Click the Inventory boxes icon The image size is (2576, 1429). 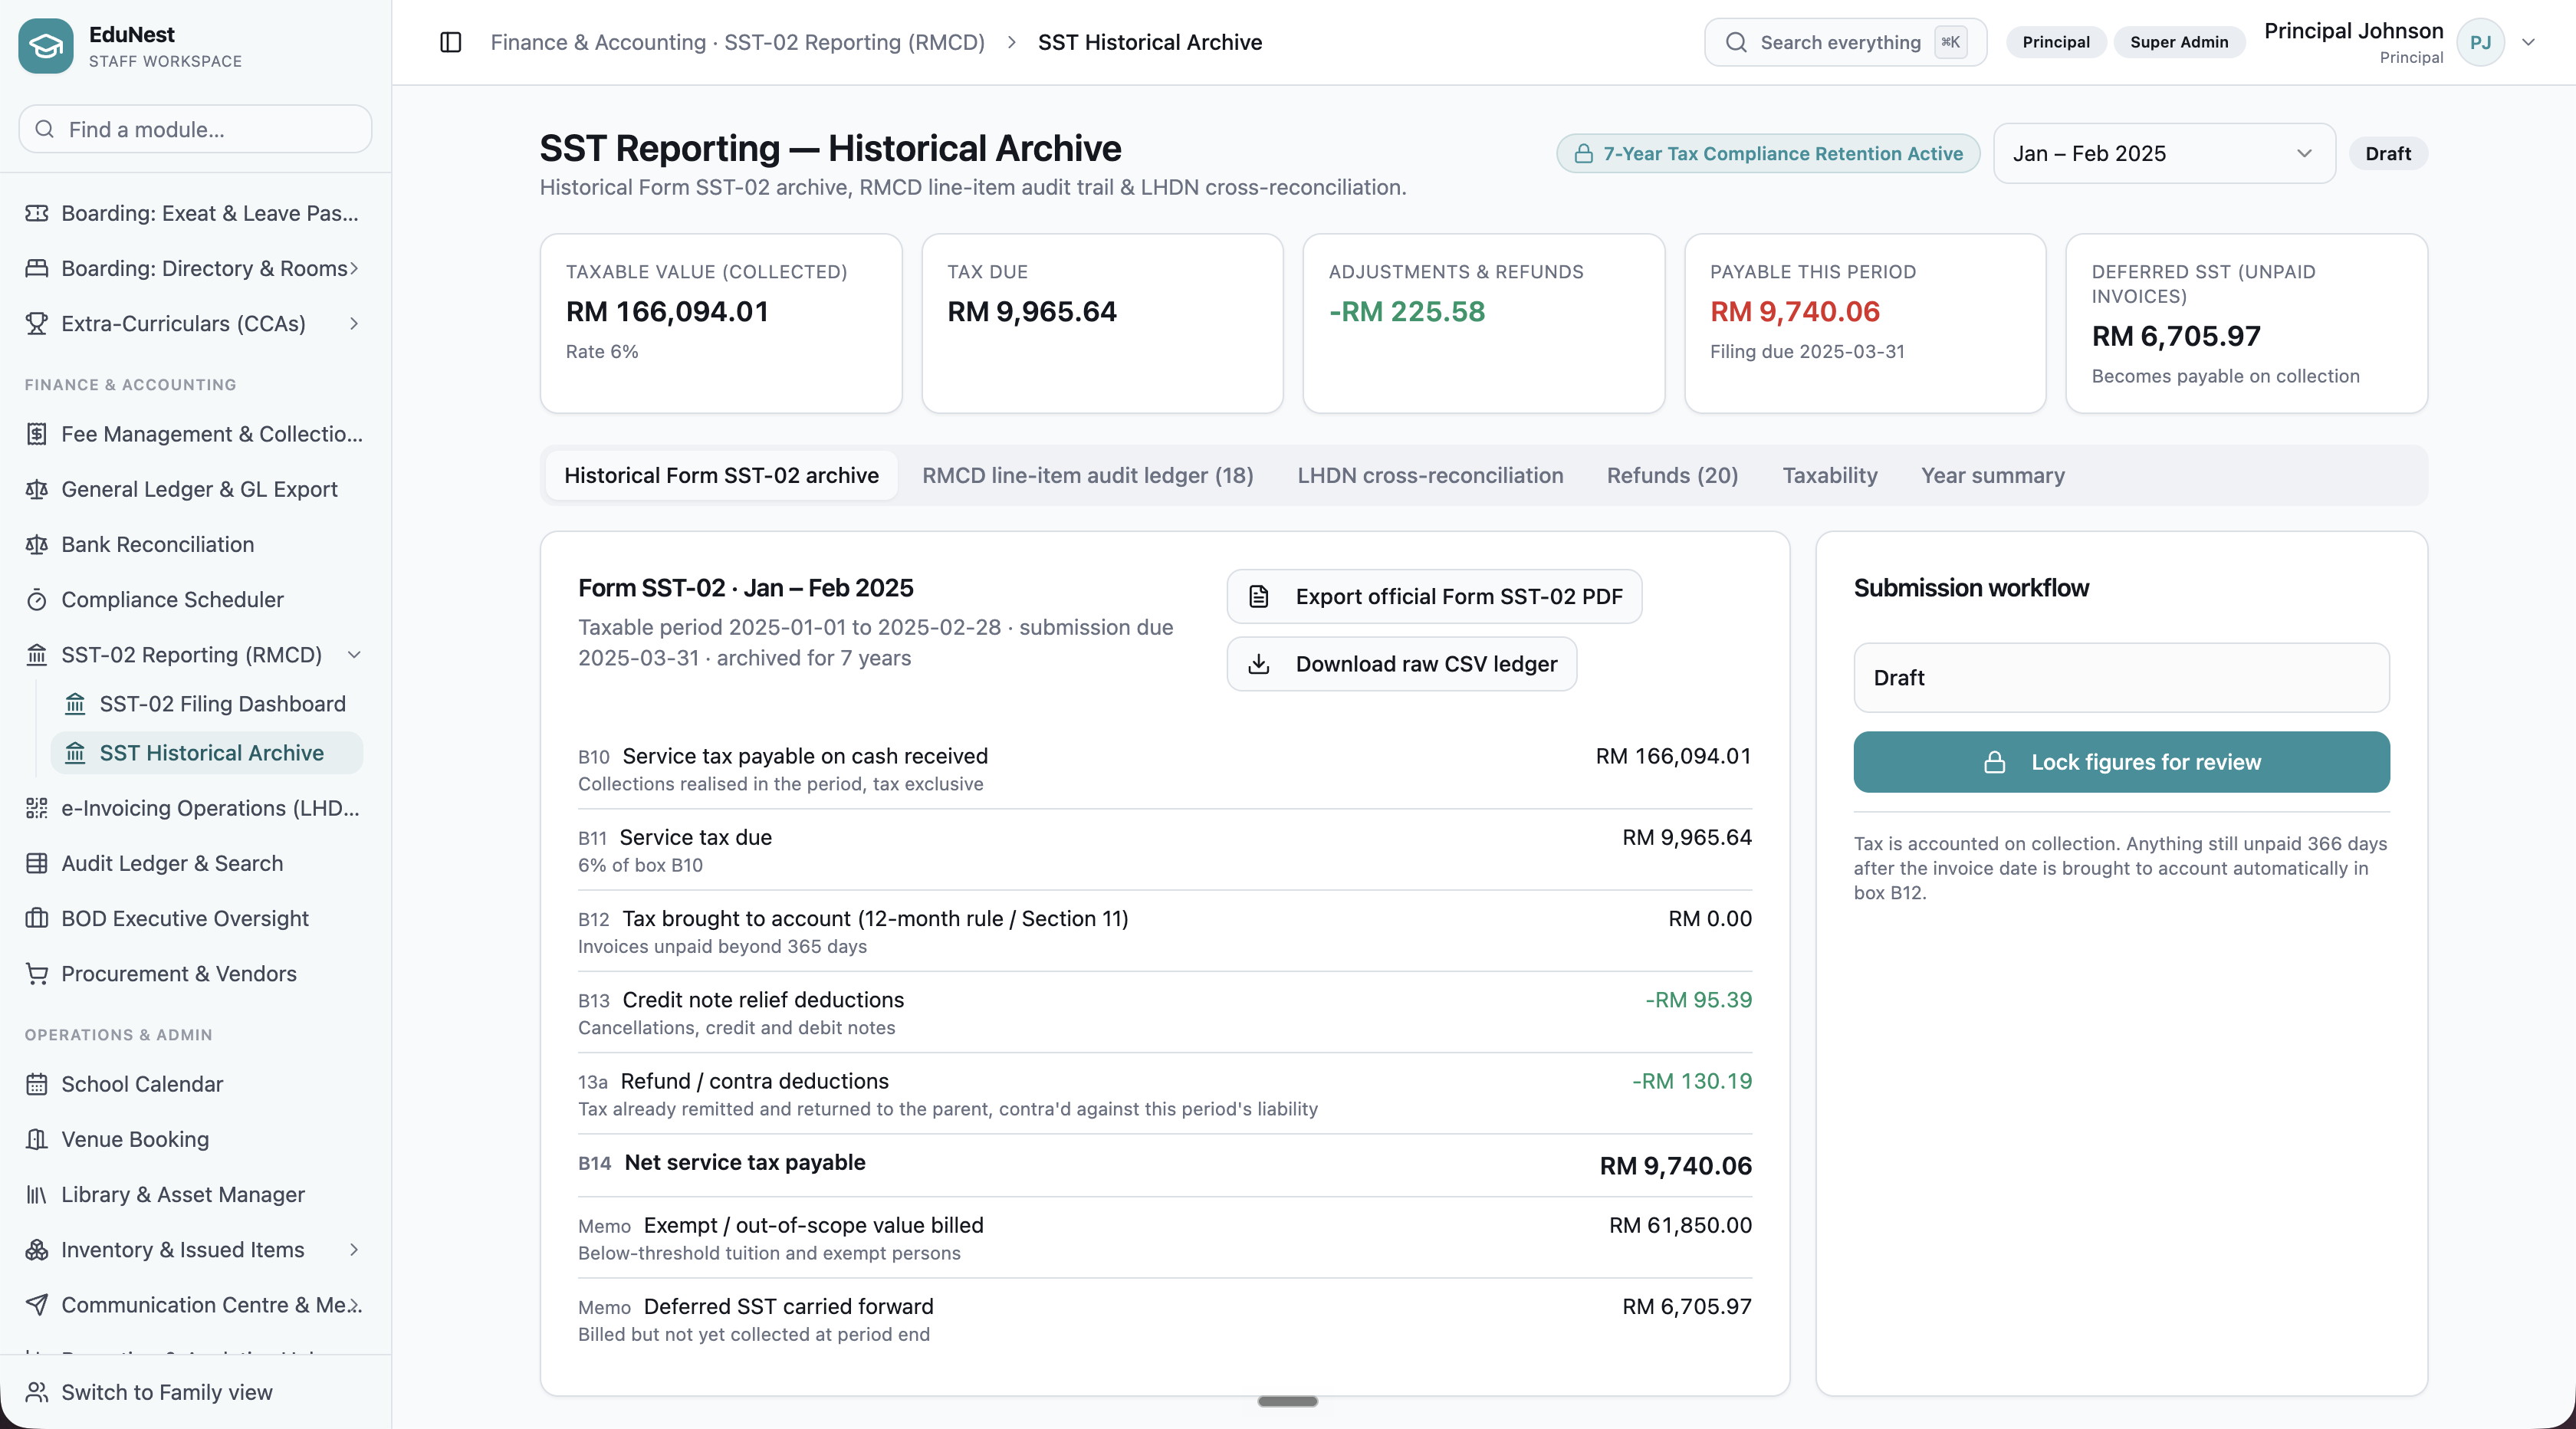click(37, 1250)
